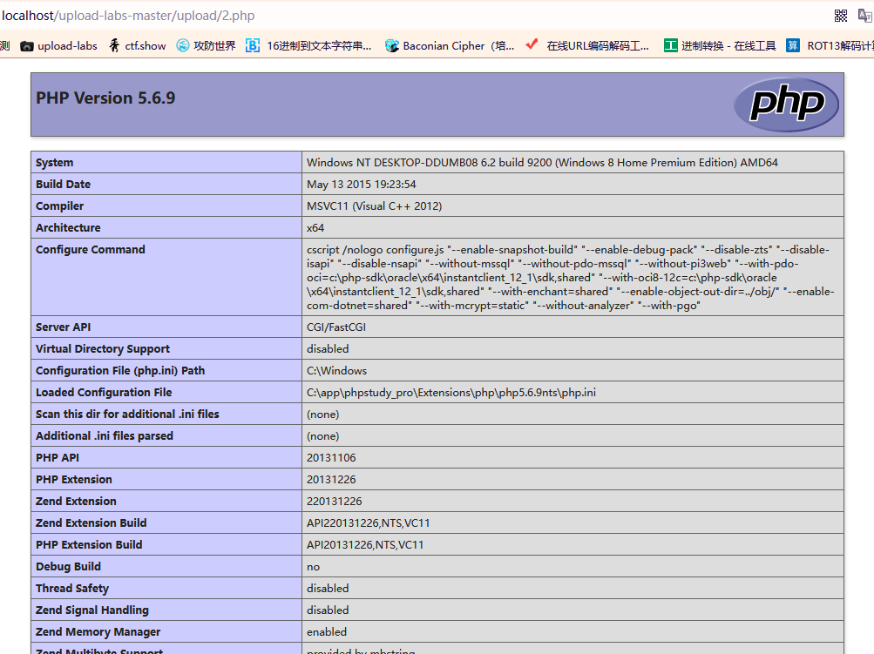This screenshot has width=874, height=654.
Task: Select the 220131226 Zend Extension value
Action: click(334, 502)
